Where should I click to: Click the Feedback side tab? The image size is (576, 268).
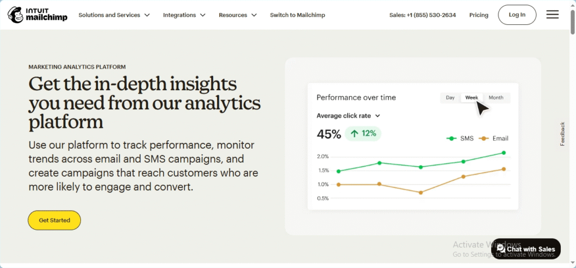point(562,134)
